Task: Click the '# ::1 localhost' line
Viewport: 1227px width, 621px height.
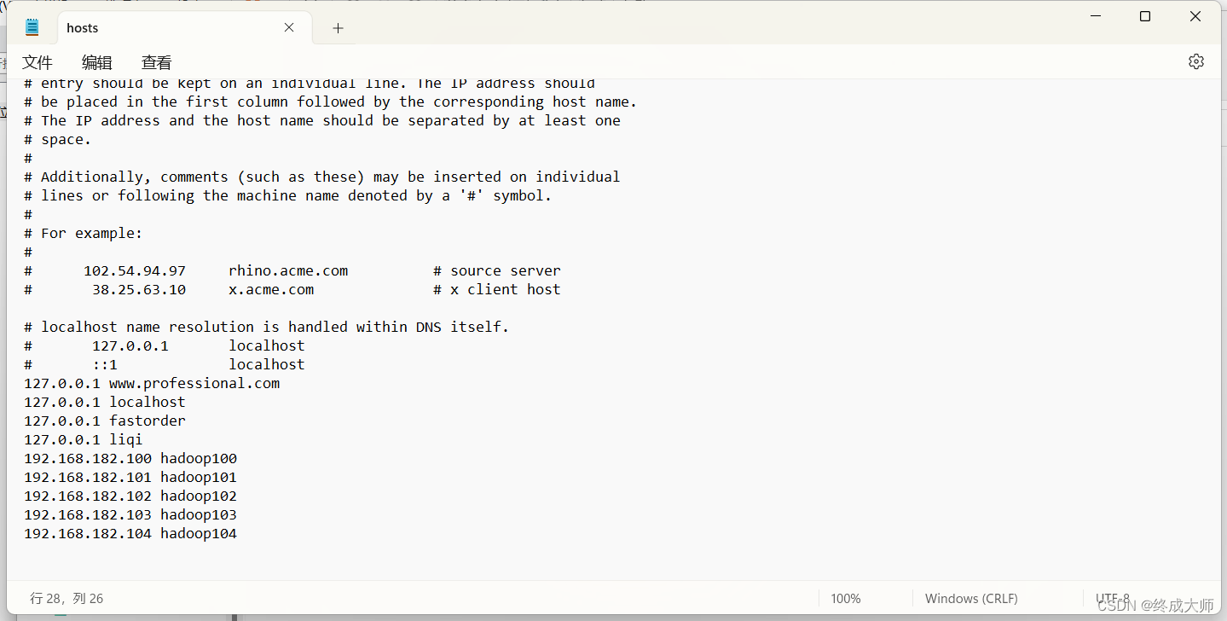Action: tap(165, 364)
